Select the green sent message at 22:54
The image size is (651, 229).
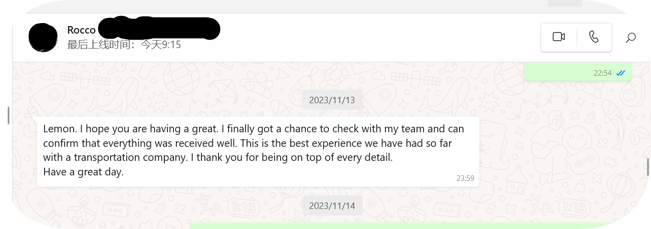click(578, 72)
